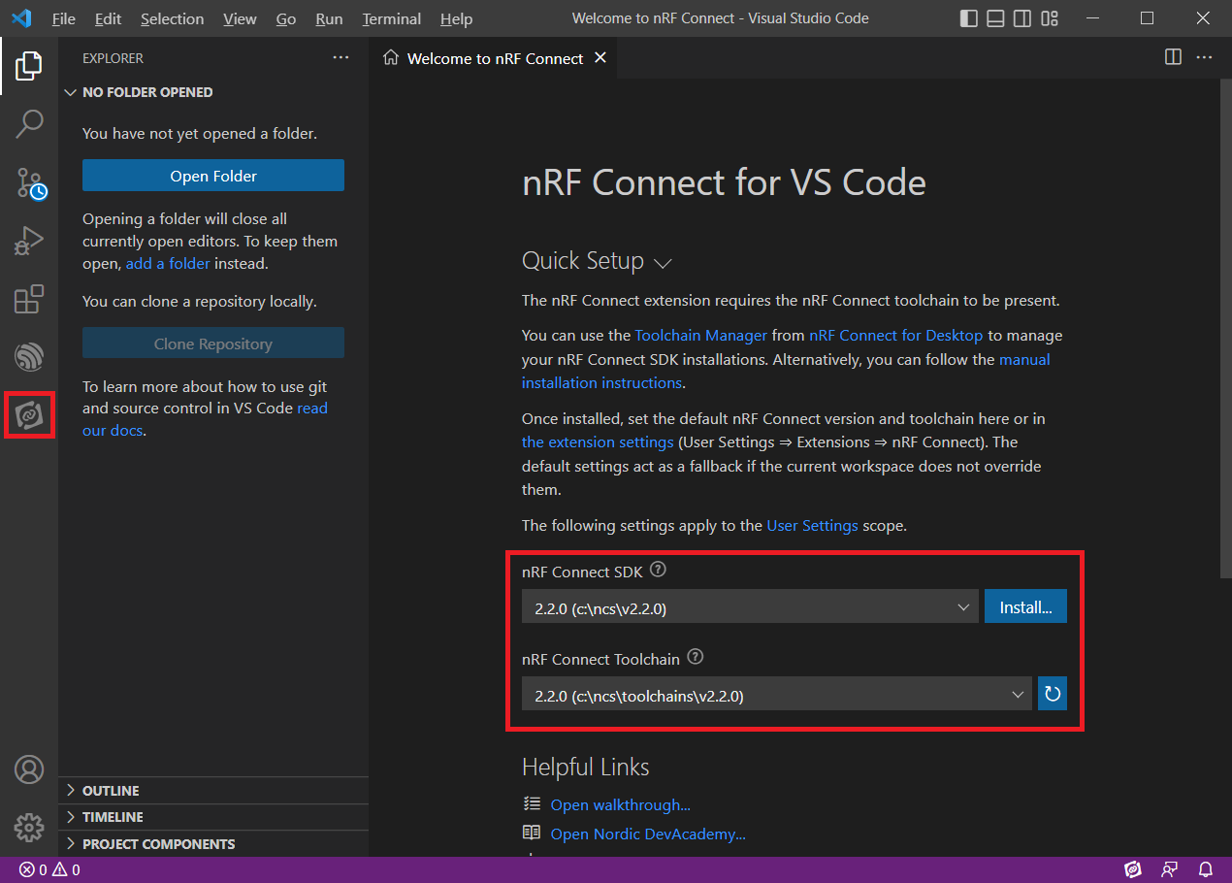This screenshot has height=883, width=1232.
Task: Open the Run and Debug view
Action: (x=29, y=241)
